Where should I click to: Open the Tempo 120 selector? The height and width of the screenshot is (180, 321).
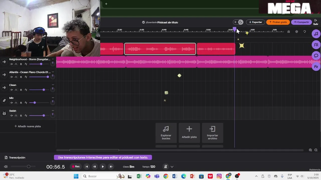pos(149,167)
